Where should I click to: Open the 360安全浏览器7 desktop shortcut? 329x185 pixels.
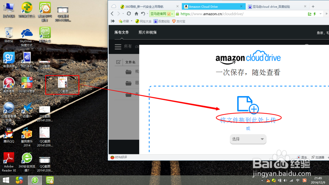click(27, 162)
